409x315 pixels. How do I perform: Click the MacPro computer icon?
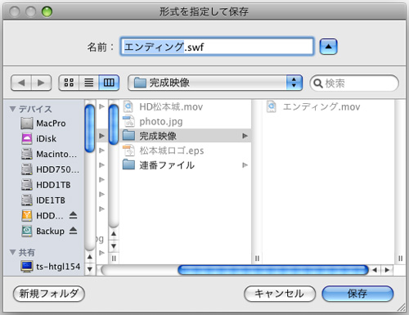click(x=27, y=124)
